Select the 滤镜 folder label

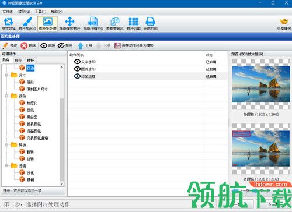click(22, 165)
